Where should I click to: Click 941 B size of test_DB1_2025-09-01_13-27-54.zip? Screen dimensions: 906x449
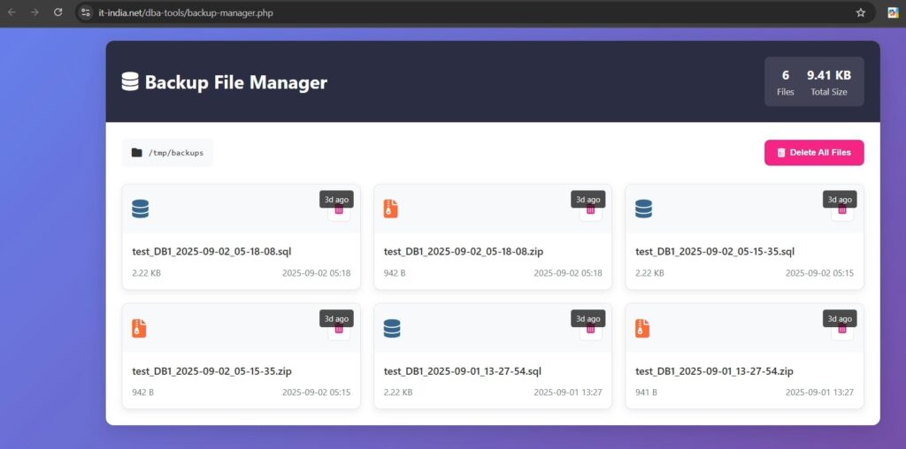click(646, 392)
